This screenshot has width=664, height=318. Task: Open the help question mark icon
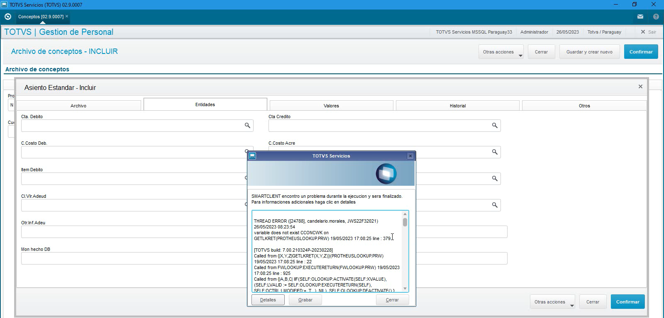pyautogui.click(x=656, y=17)
